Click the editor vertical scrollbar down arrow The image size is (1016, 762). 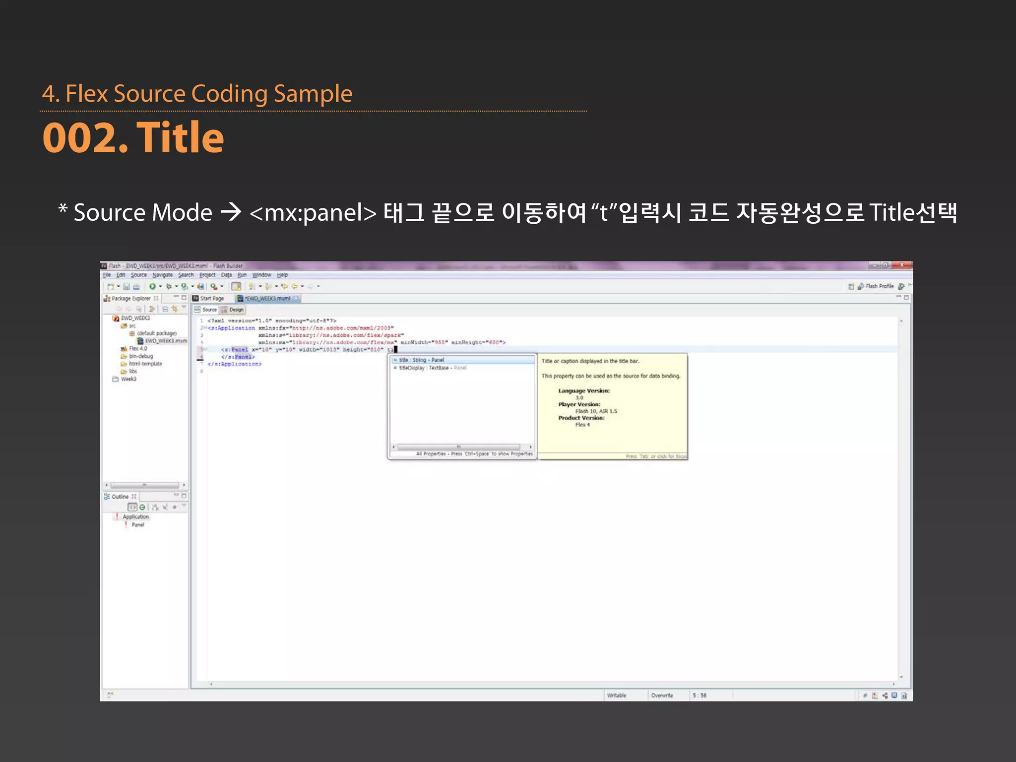click(901, 677)
